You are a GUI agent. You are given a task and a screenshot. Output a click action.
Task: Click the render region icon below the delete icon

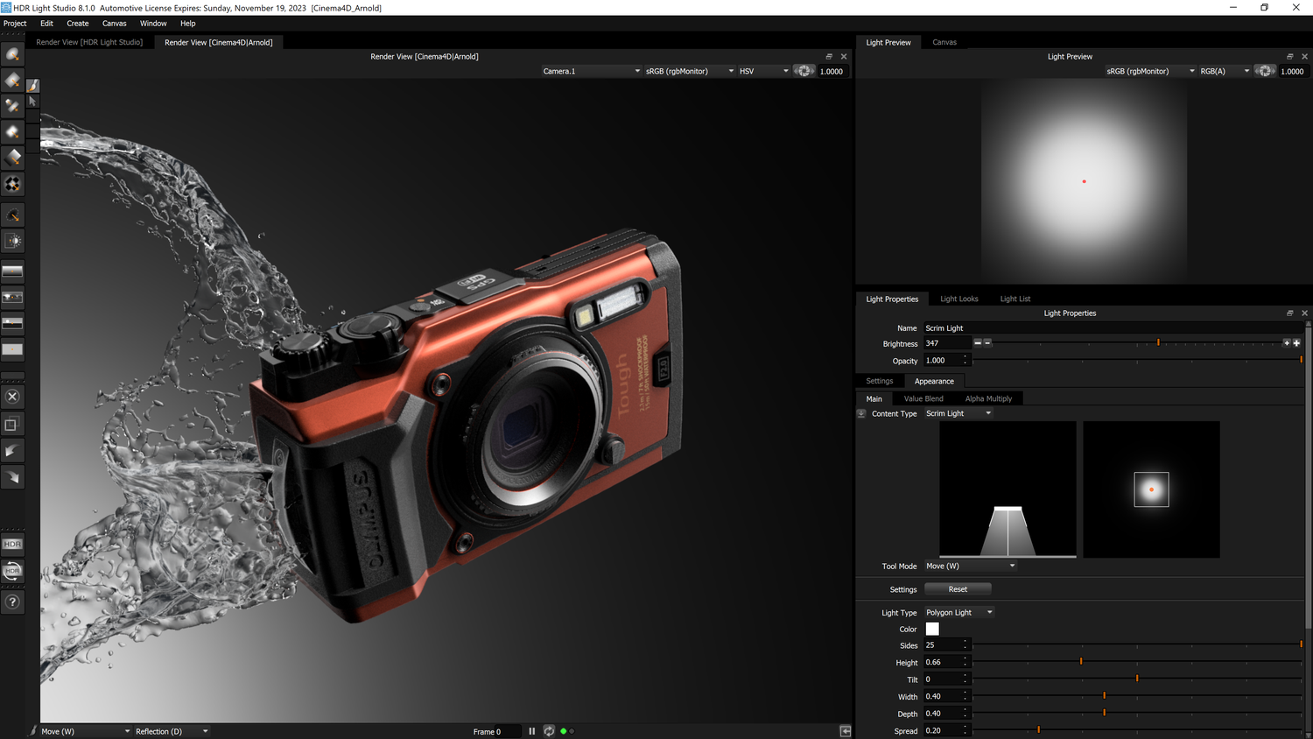(x=12, y=423)
